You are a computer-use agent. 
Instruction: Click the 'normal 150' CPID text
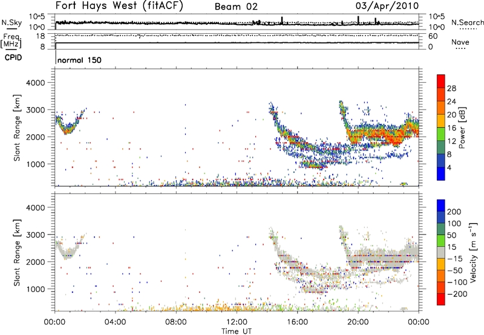(79, 60)
